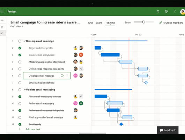
Task: Open the notifications bell
Action: click(158, 11)
